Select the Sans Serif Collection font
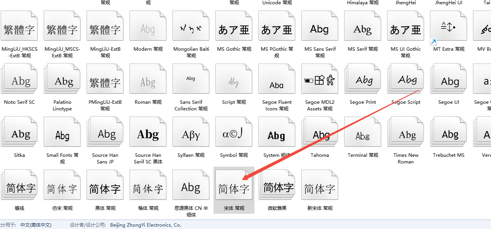 191,79
